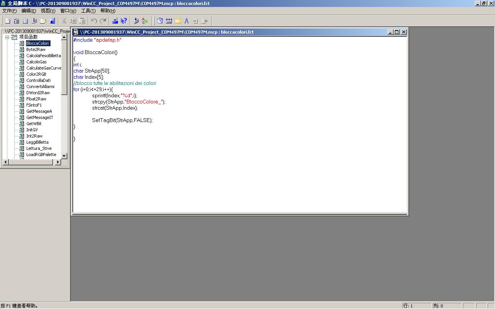
Task: Open the 帮助(H) menu
Action: pos(108,11)
